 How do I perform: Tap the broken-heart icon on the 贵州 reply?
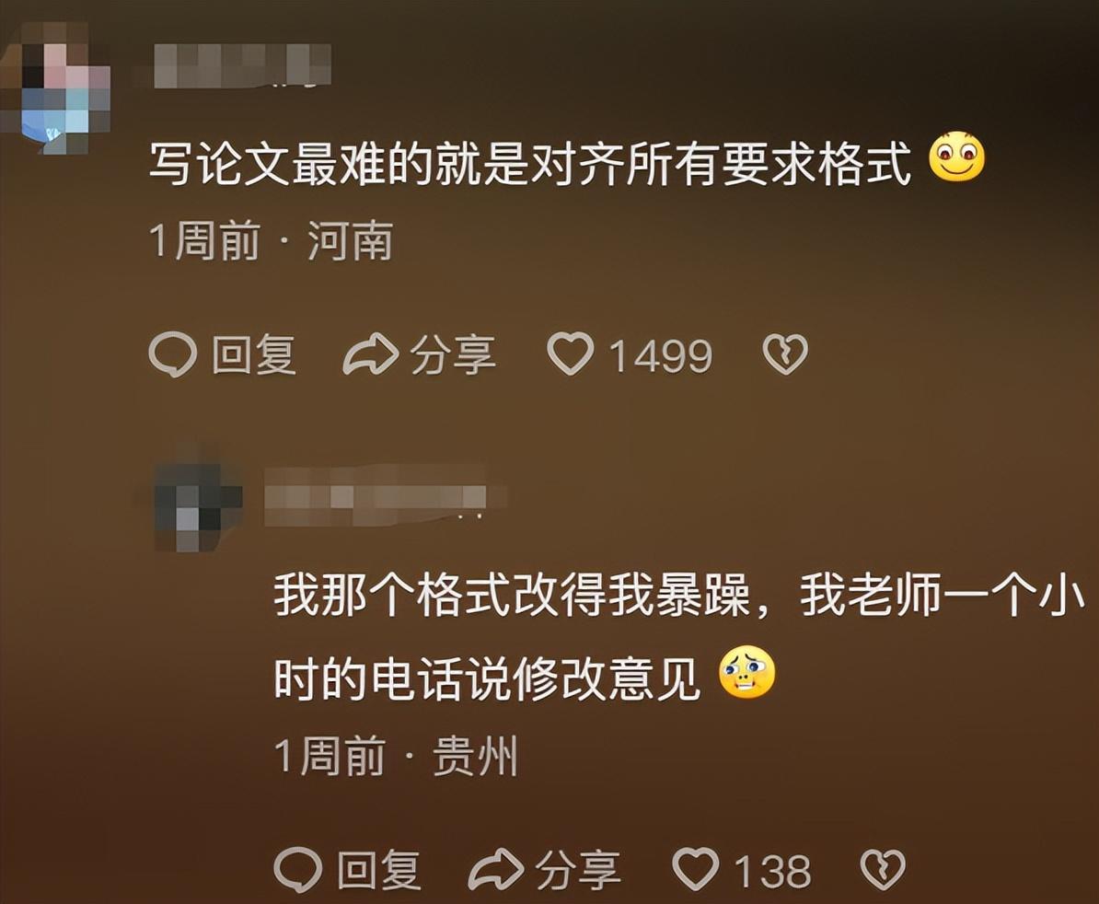[883, 870]
